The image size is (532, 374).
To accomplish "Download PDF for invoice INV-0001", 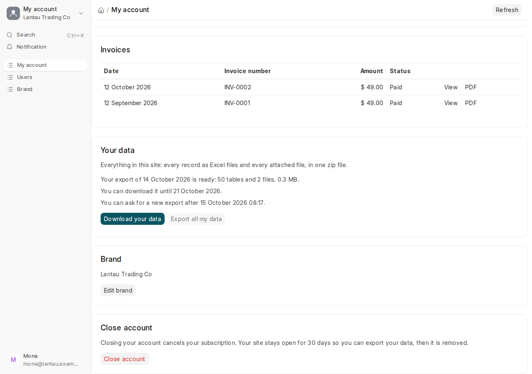I will tap(471, 103).
